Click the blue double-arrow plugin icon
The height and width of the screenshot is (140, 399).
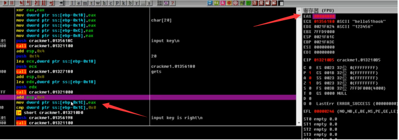(x=210, y=3)
